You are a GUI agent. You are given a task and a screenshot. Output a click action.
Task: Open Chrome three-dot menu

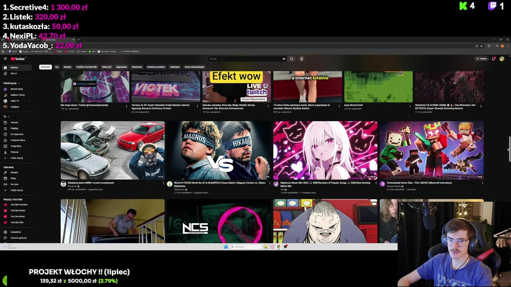(x=507, y=46)
